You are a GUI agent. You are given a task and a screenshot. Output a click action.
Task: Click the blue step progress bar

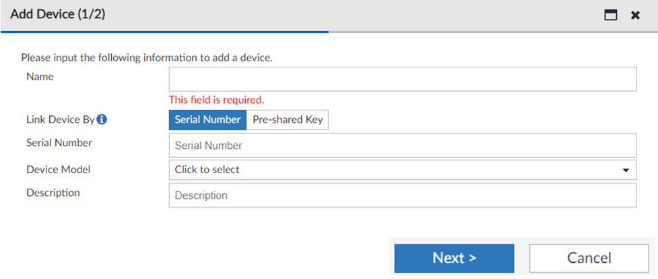164,32
